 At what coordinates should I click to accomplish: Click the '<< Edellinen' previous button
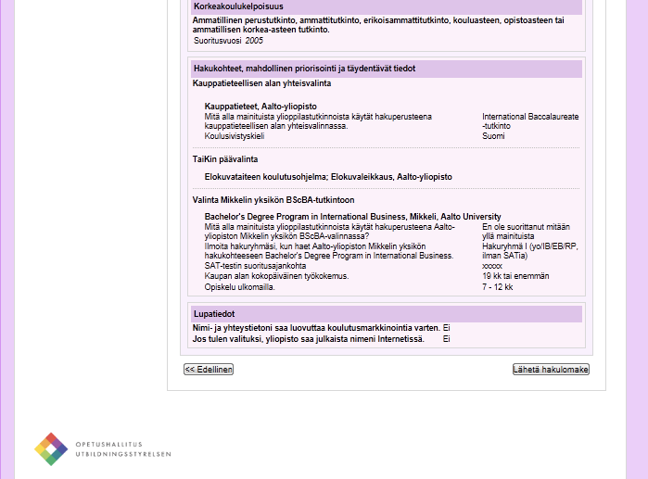[209, 369]
